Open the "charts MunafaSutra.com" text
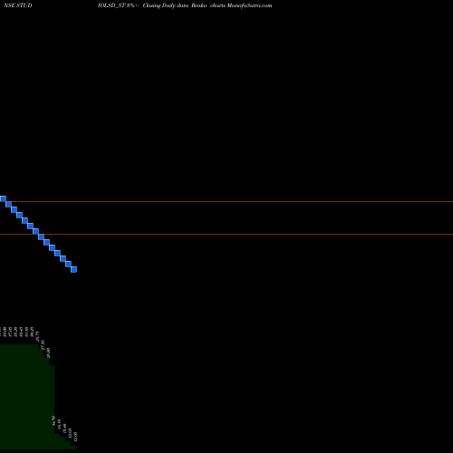453x453 pixels. click(x=241, y=5)
